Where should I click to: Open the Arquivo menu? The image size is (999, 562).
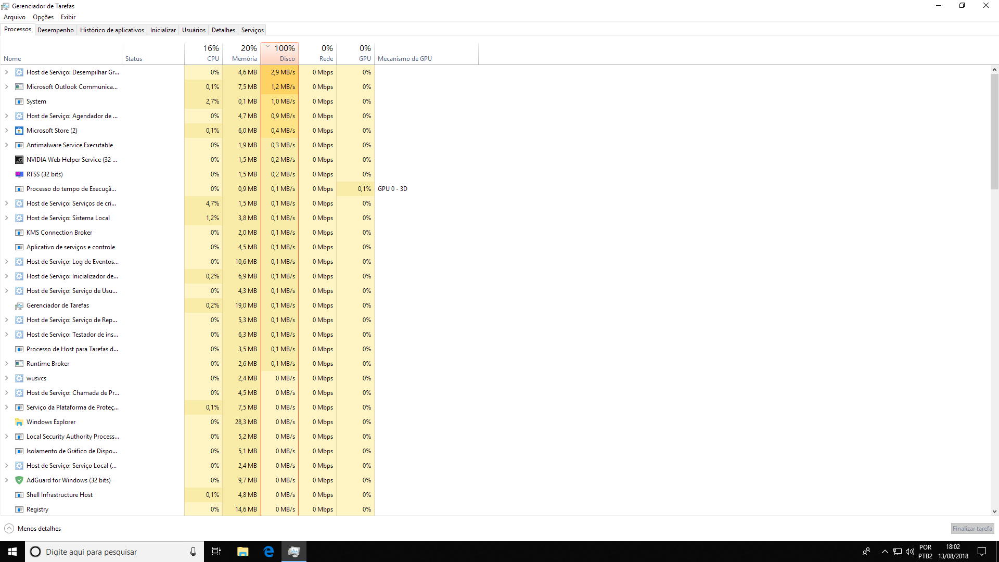point(15,17)
